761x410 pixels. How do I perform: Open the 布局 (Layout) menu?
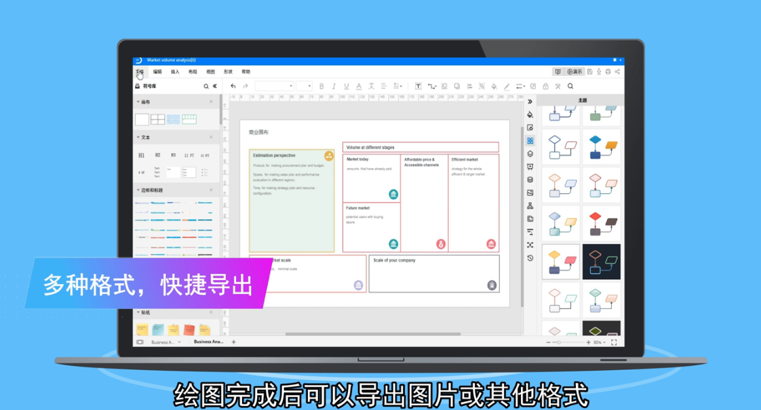(193, 72)
